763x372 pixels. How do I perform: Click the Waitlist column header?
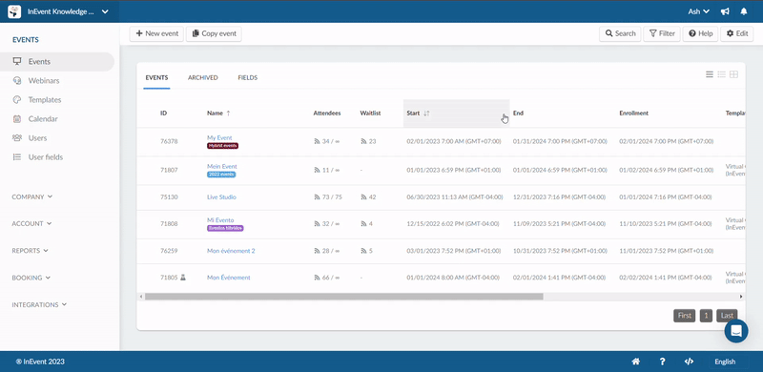370,113
